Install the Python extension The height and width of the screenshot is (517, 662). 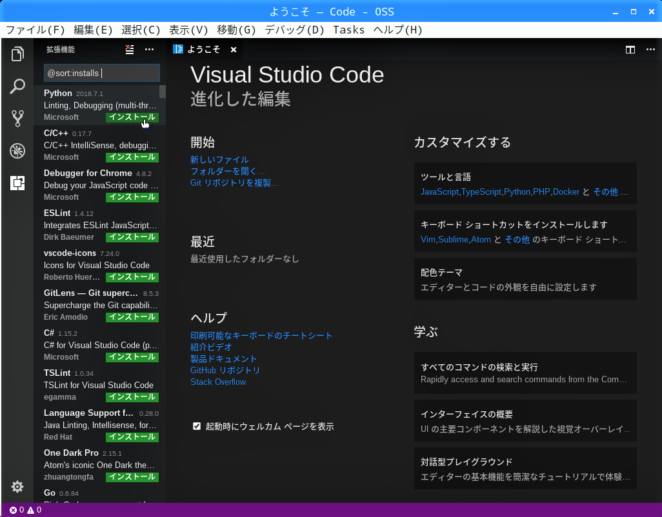(132, 117)
